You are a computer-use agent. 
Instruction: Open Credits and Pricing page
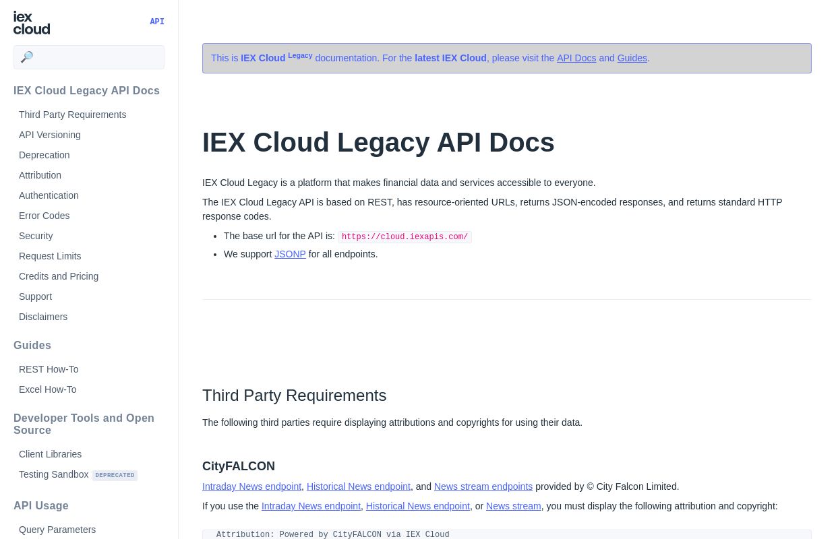click(59, 276)
